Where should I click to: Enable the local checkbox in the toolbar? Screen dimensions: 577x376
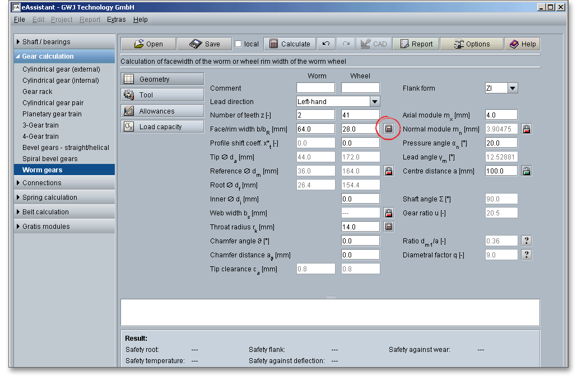pos(239,44)
